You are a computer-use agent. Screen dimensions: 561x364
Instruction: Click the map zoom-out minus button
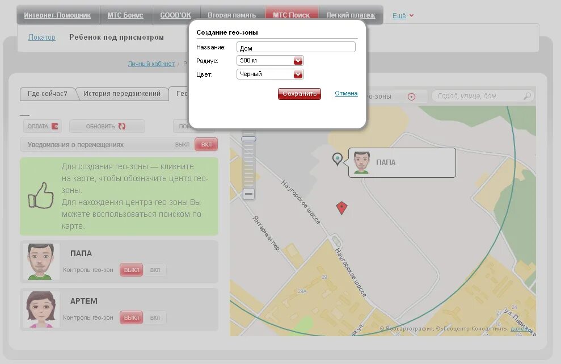248,194
